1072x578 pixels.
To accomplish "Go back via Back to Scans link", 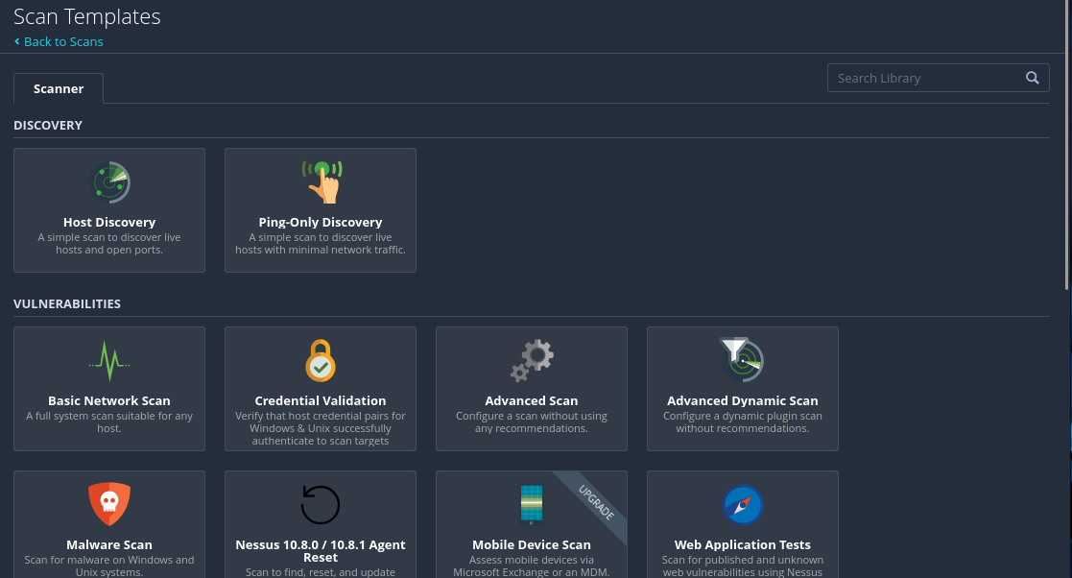I will (x=63, y=41).
